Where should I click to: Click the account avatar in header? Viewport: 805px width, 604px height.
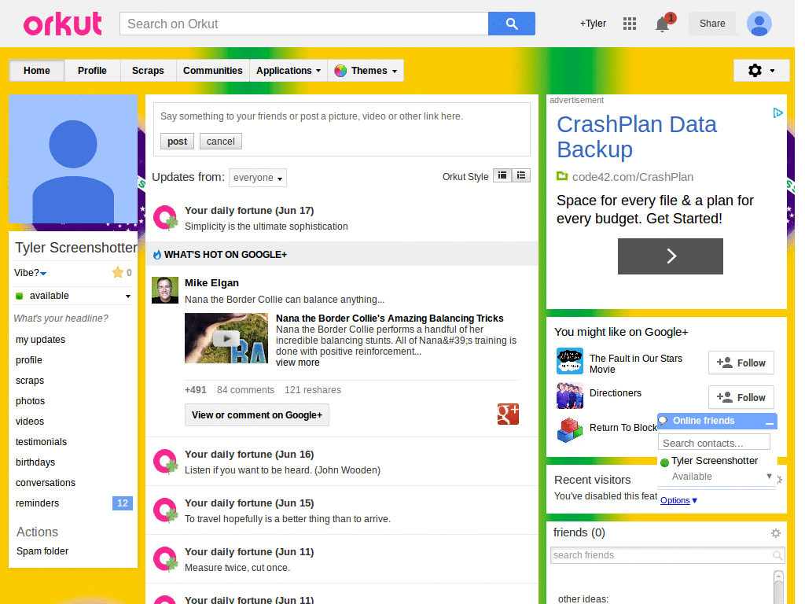pyautogui.click(x=759, y=24)
